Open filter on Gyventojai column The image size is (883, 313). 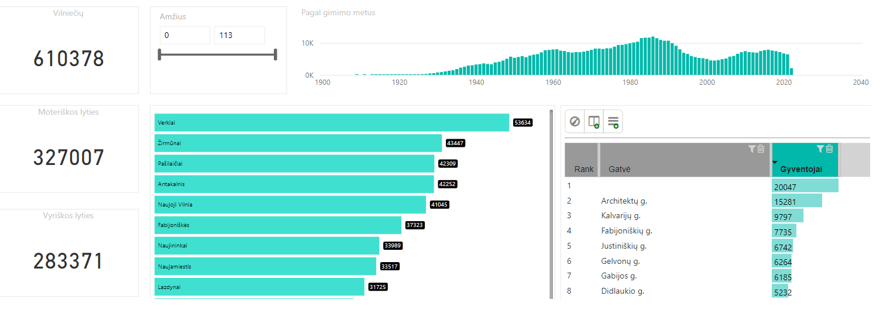pos(820,149)
